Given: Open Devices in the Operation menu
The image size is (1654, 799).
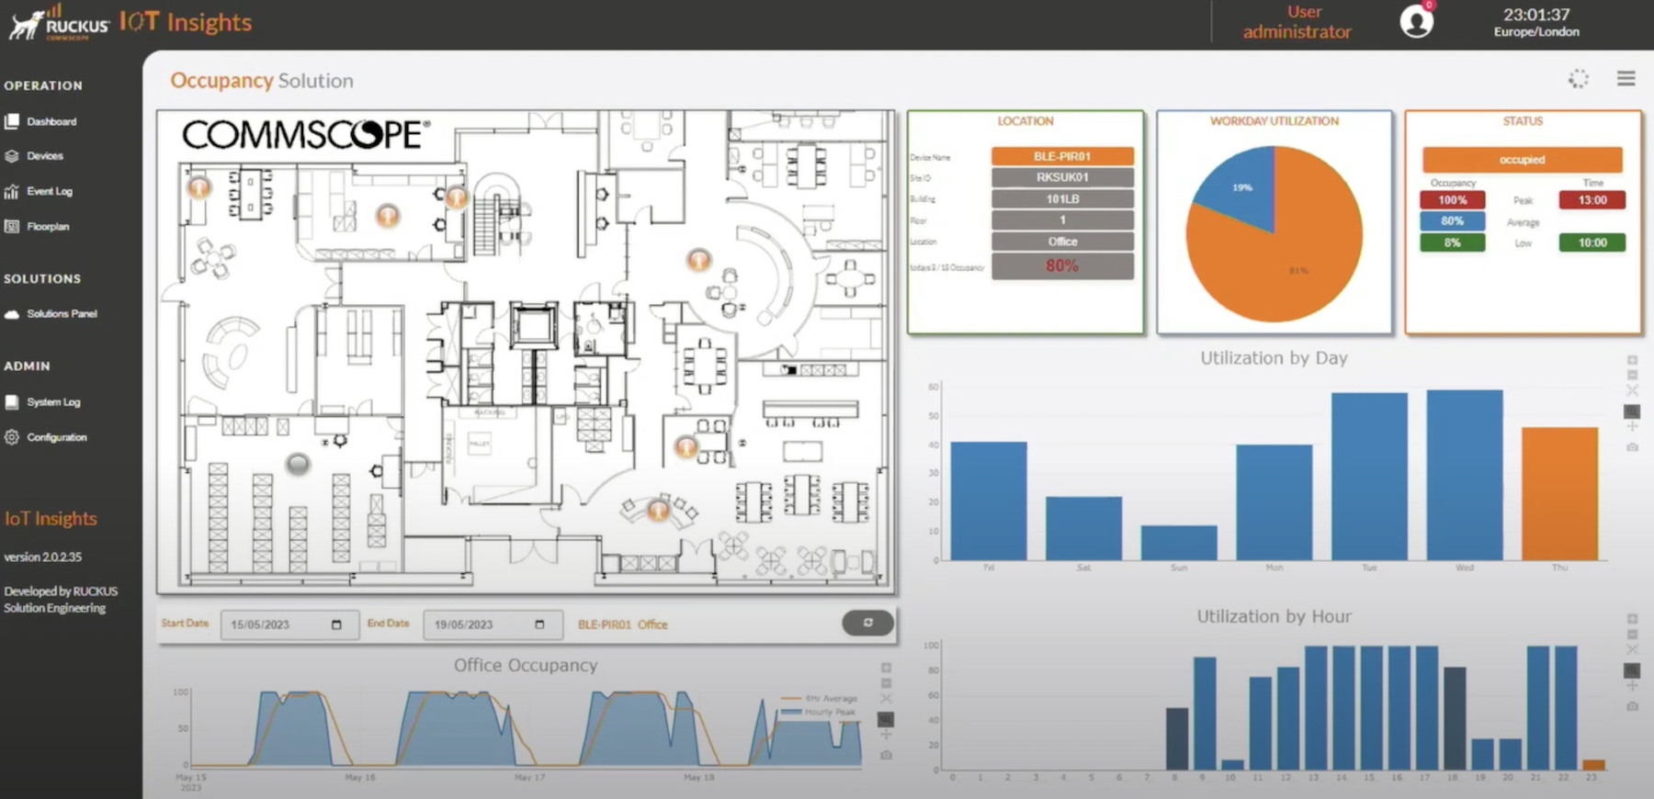Looking at the screenshot, I should click(35, 156).
